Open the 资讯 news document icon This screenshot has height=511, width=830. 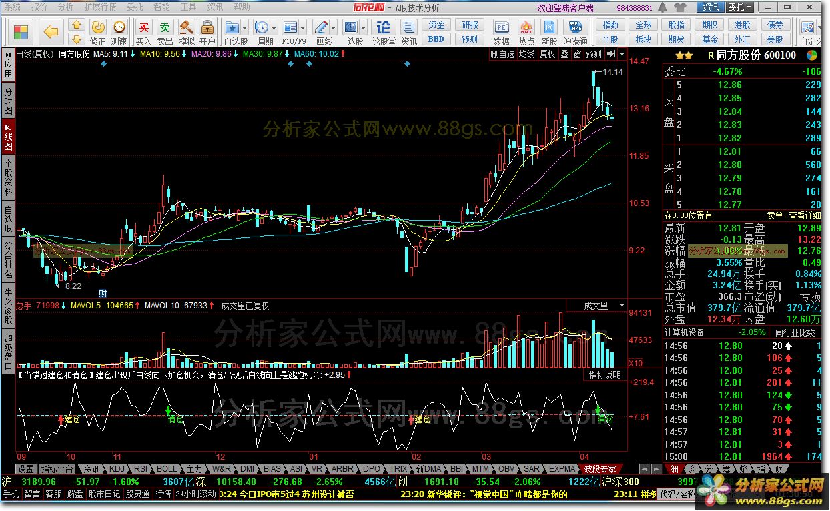pyautogui.click(x=409, y=27)
